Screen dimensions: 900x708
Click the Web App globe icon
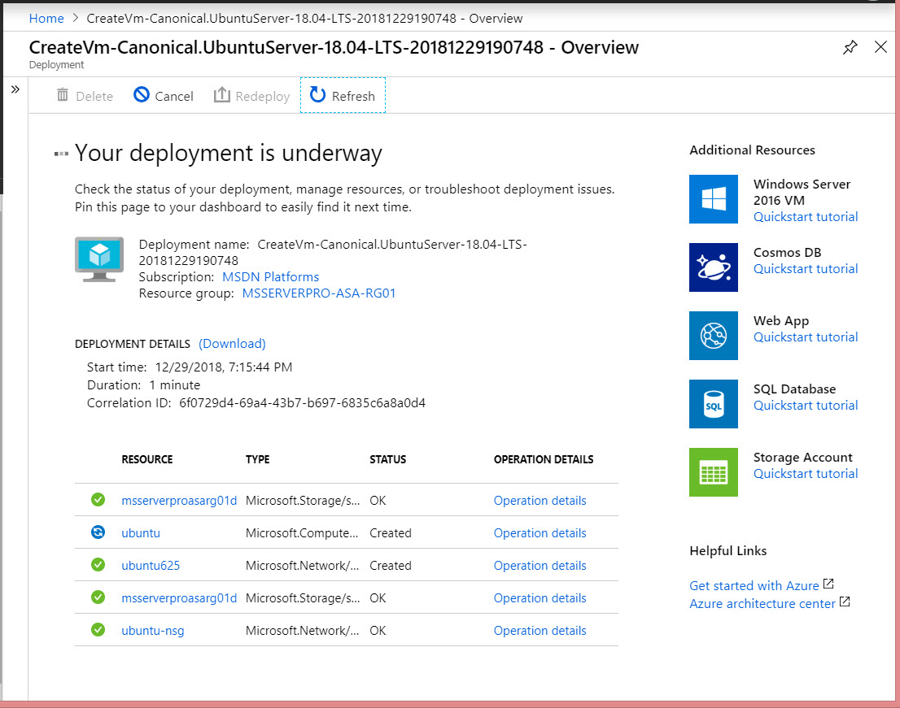click(713, 336)
